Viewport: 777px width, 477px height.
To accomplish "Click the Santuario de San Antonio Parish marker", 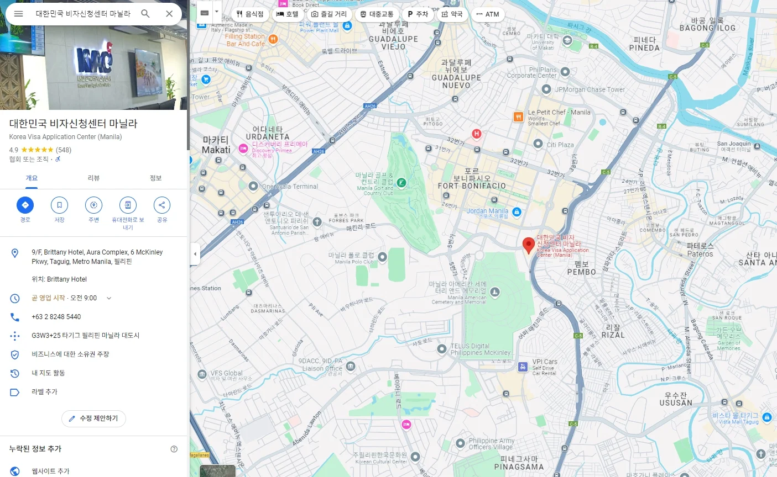I will (x=317, y=222).
